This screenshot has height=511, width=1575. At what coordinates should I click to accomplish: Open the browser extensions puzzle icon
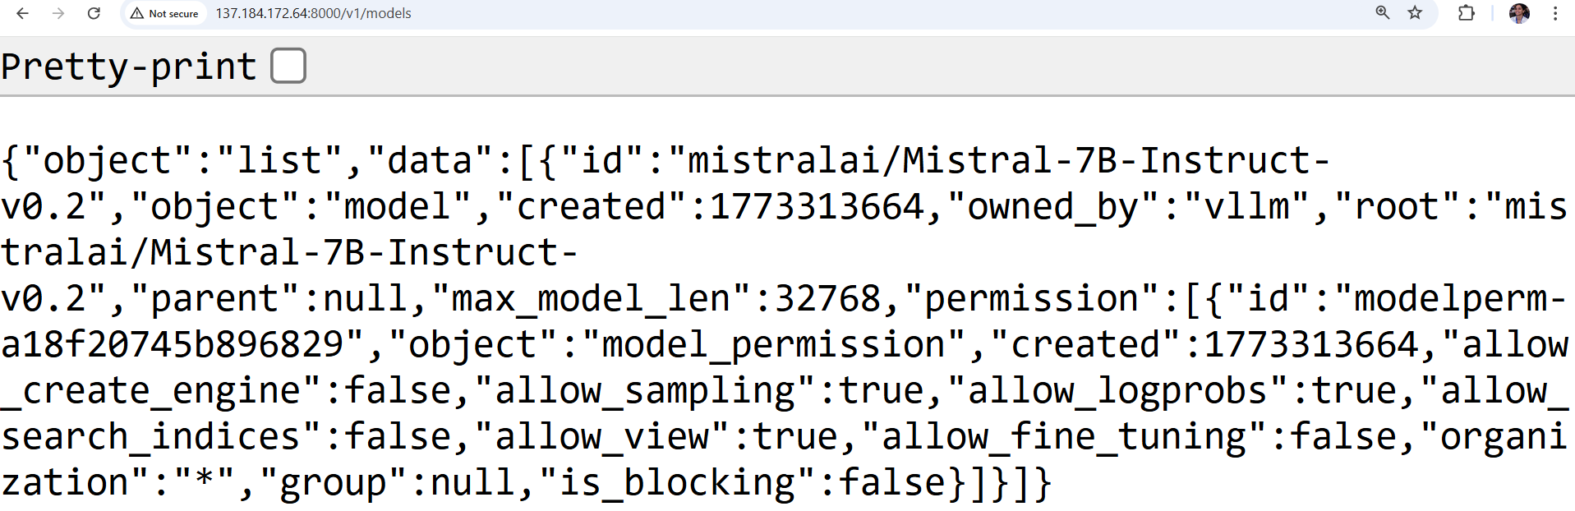pyautogui.click(x=1466, y=13)
